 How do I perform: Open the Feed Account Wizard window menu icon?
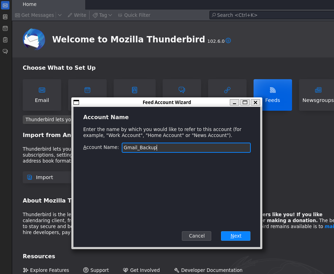76,102
